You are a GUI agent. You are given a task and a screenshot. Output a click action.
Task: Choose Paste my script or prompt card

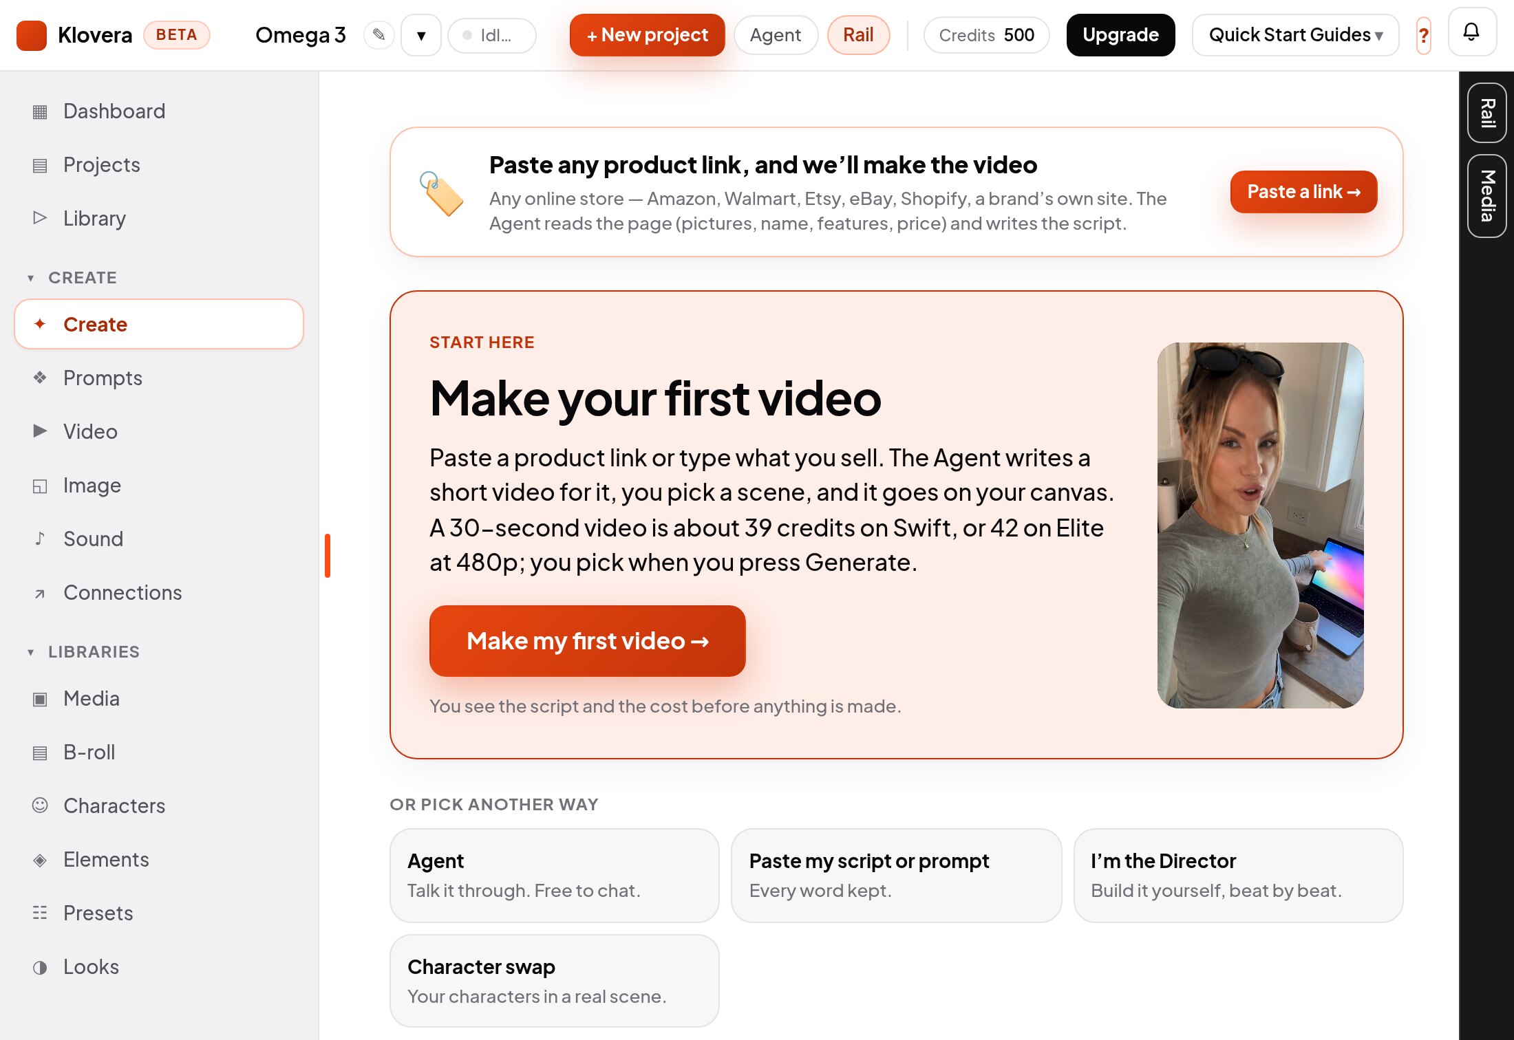point(896,876)
